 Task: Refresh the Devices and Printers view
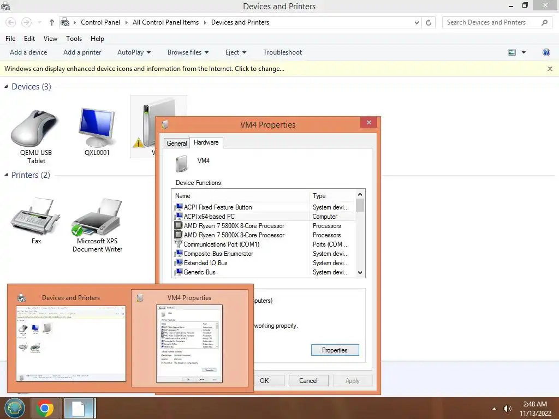[429, 22]
